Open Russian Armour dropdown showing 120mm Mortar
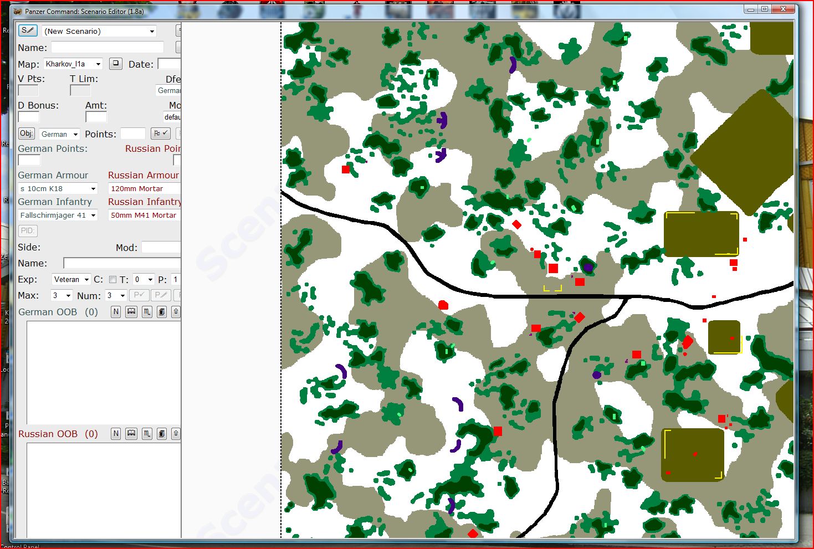The width and height of the screenshot is (814, 549). pyautogui.click(x=145, y=188)
